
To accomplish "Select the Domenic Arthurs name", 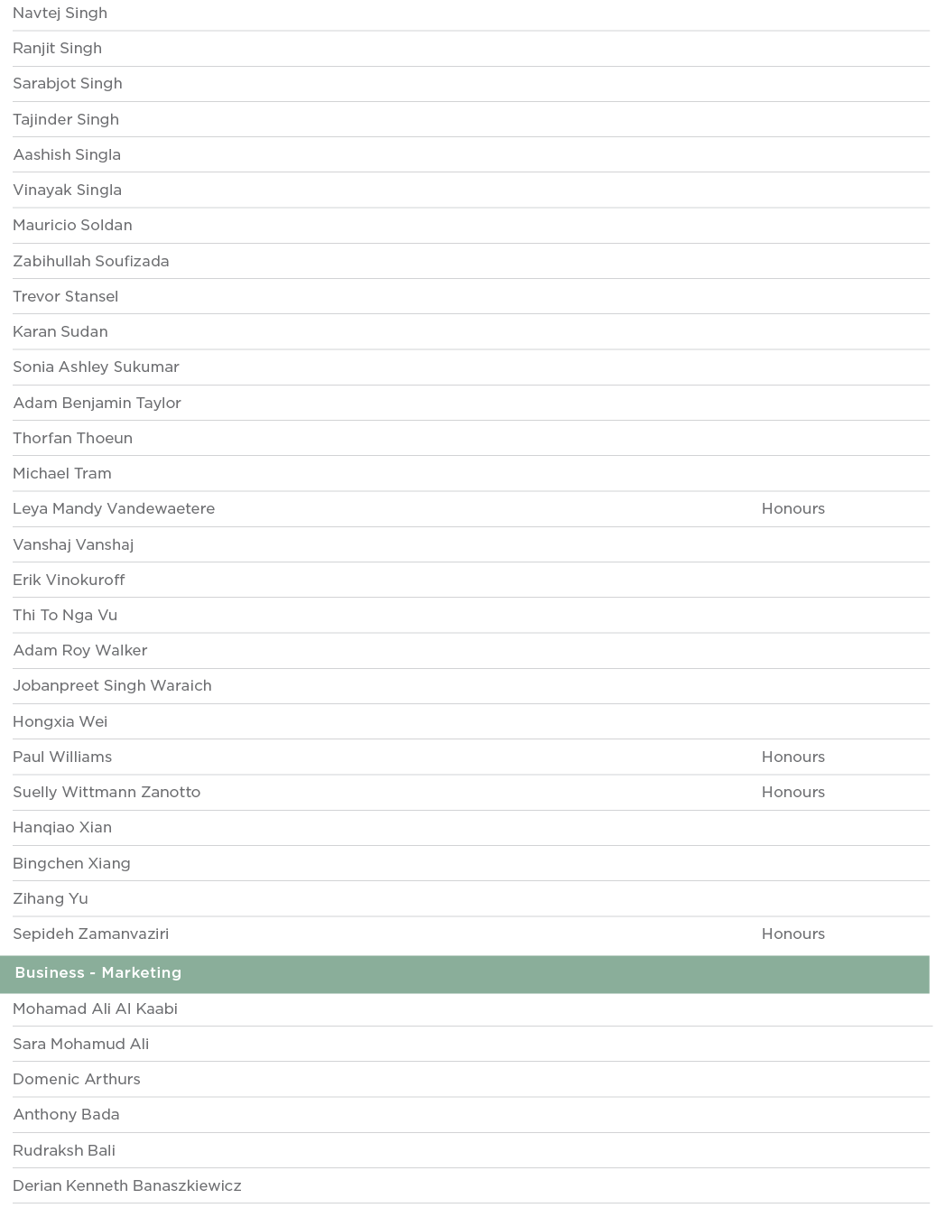I will 77,1079.
